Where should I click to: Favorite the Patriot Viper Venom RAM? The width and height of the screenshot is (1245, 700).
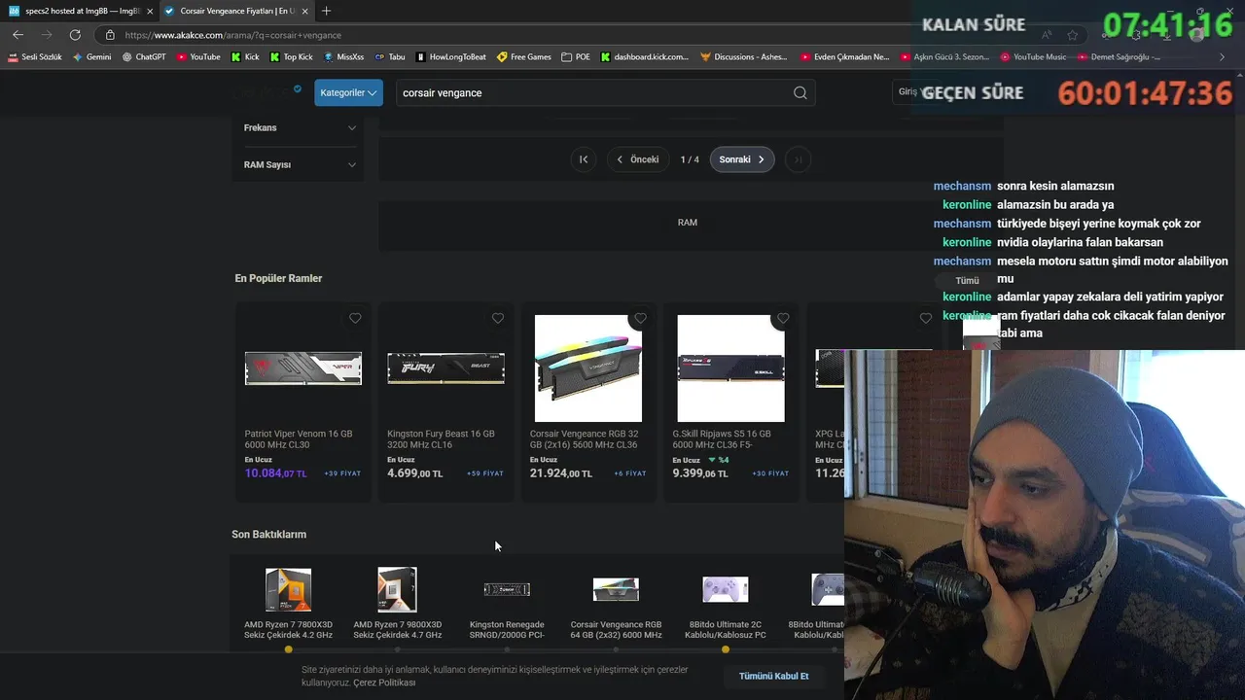(x=355, y=318)
